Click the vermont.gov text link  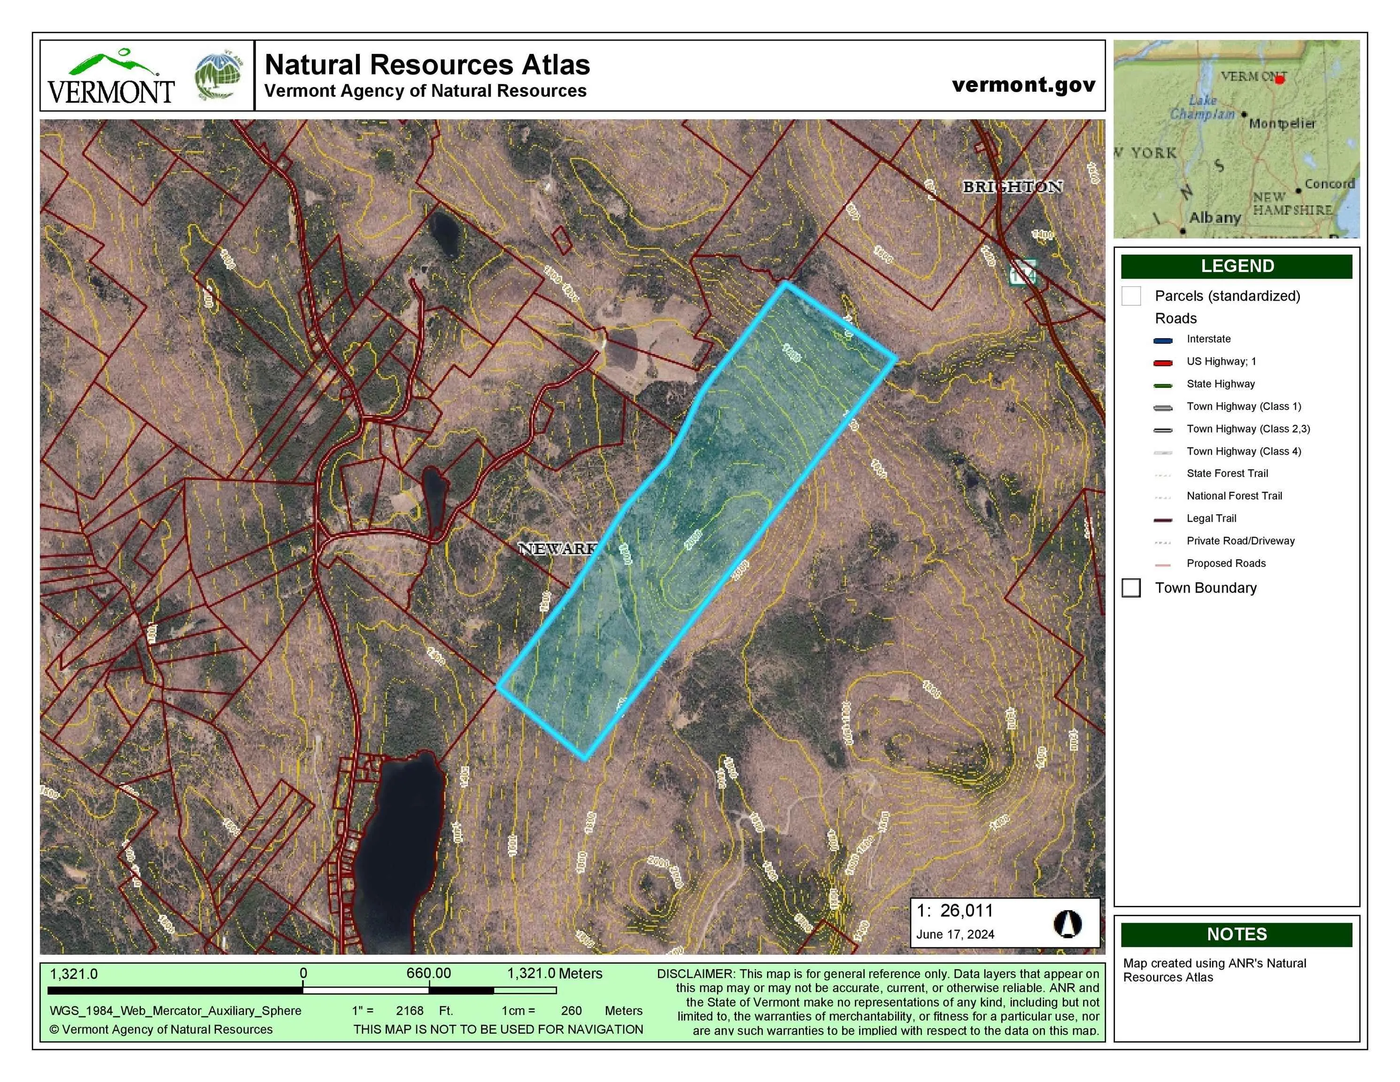(1023, 85)
